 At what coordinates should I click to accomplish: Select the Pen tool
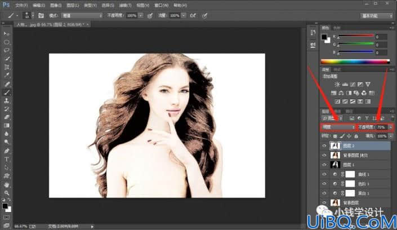[7, 151]
